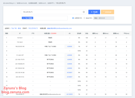Clear the 192.229.96.75 target input field
Viewport: 135px width, 98px height.
tap(84, 12)
